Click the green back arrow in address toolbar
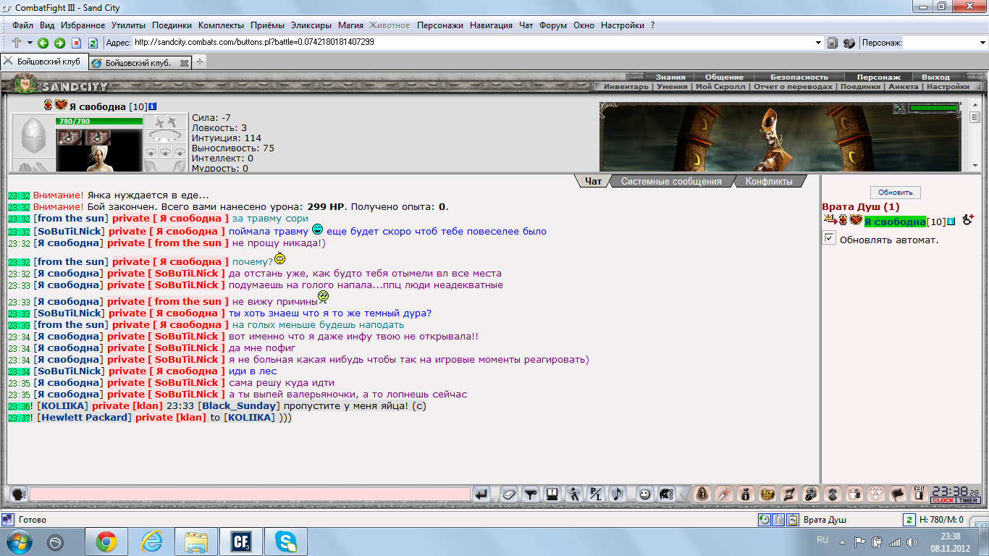989x556 pixels. tap(43, 43)
